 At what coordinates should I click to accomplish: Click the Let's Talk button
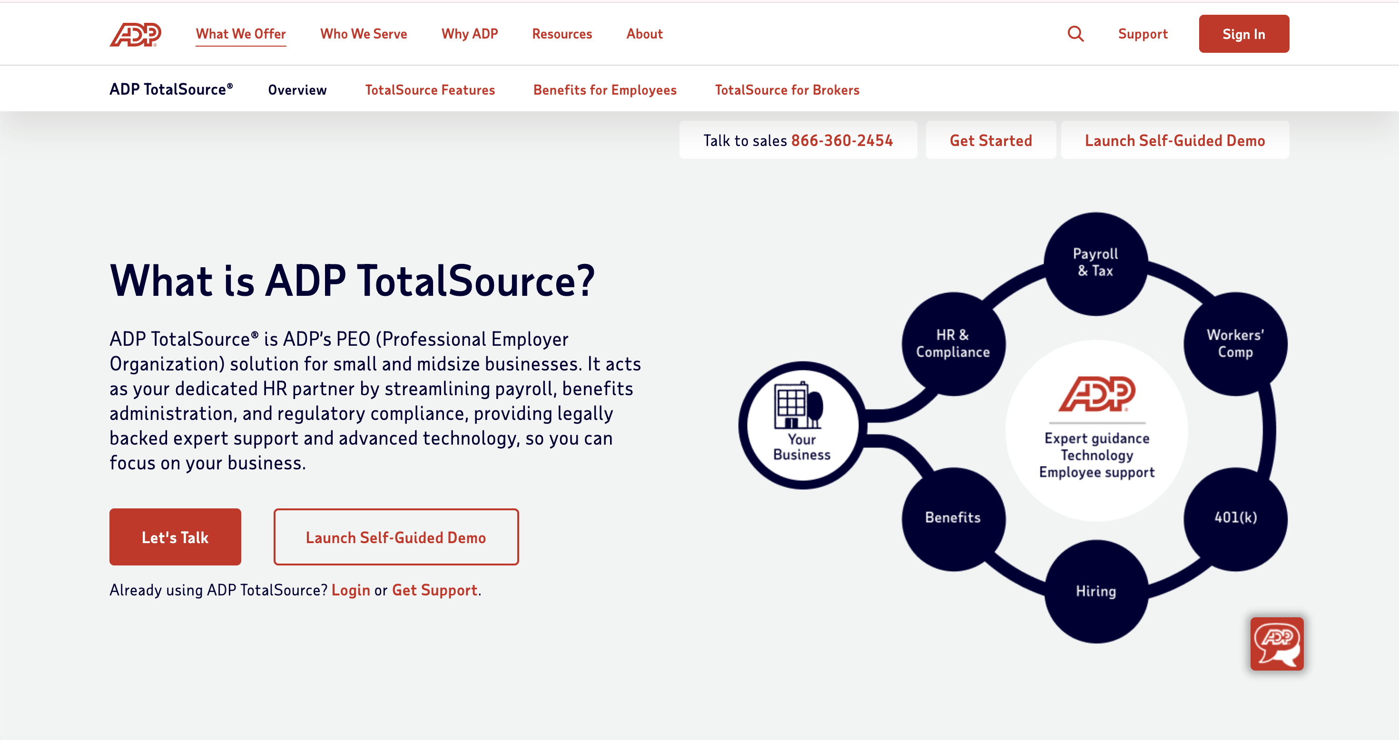pyautogui.click(x=175, y=537)
